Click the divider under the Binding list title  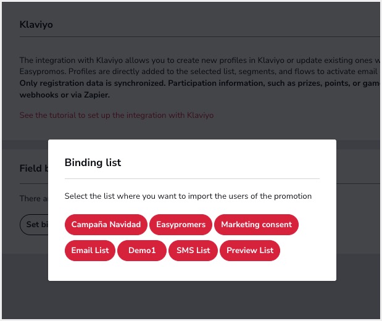(x=192, y=179)
